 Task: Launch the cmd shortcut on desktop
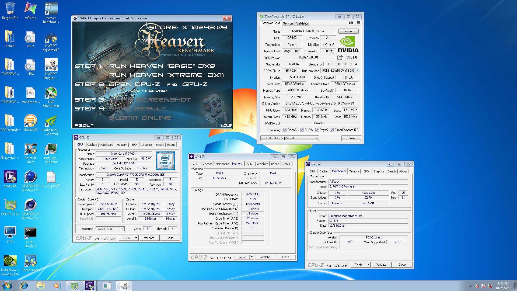[30, 237]
